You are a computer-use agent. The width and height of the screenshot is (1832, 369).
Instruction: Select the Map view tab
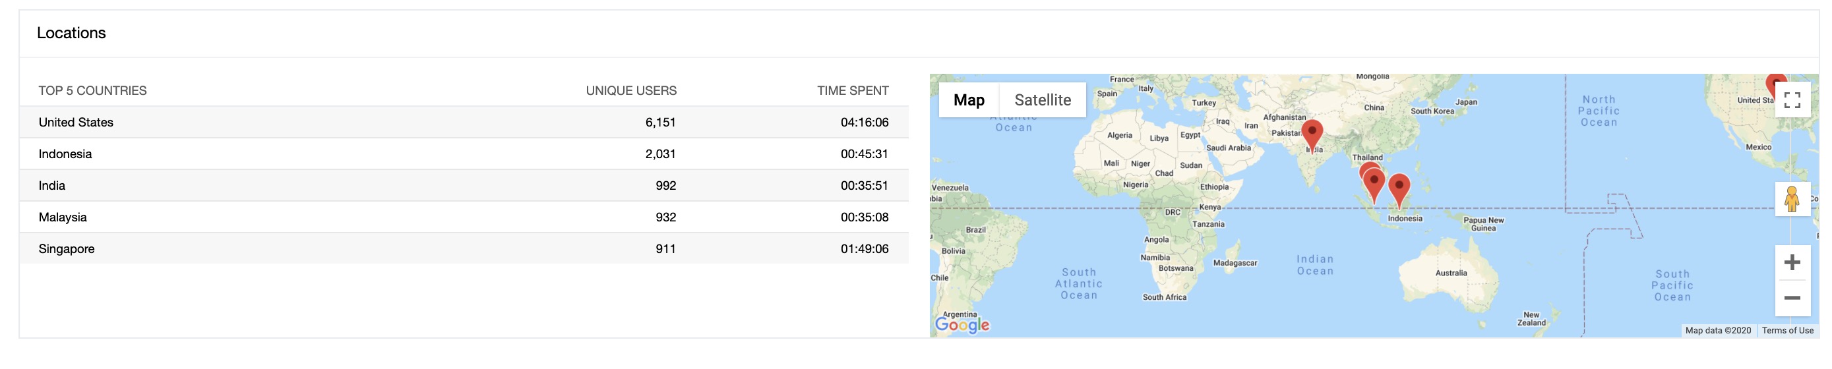(x=969, y=100)
